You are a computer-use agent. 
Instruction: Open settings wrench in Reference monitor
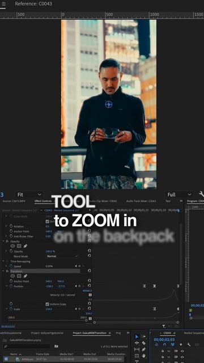[201, 194]
